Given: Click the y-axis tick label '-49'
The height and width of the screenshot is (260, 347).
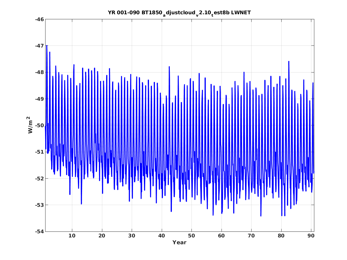Looking at the screenshot, I should pyautogui.click(x=39, y=99).
